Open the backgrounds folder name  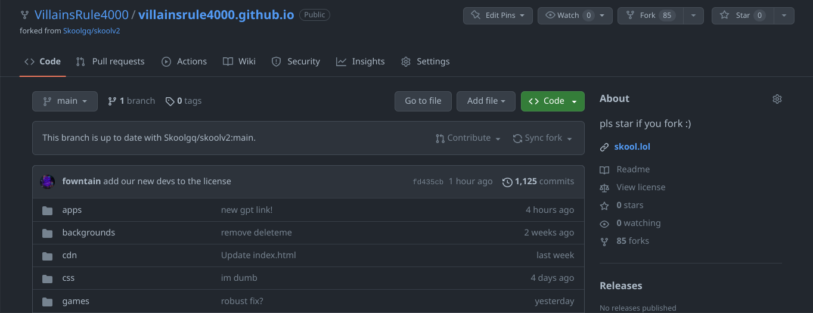(x=89, y=233)
